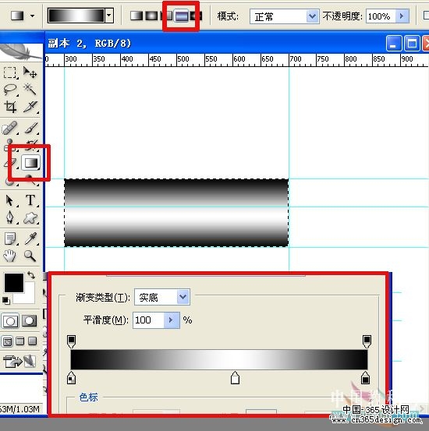Open the white background color swatch
The image size is (429, 431).
click(27, 296)
